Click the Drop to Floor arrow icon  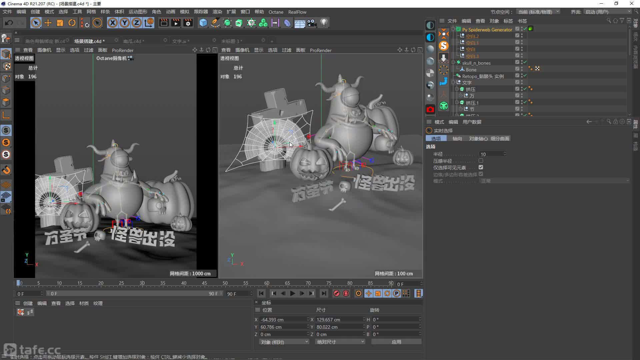point(444,58)
